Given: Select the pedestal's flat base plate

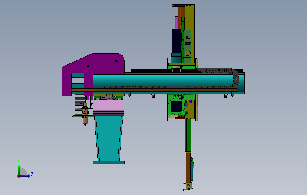Looking at the screenshot, I should click(109, 162).
